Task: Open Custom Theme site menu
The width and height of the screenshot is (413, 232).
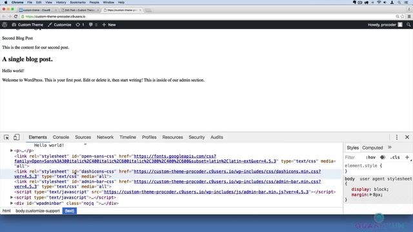Action: (x=27, y=24)
